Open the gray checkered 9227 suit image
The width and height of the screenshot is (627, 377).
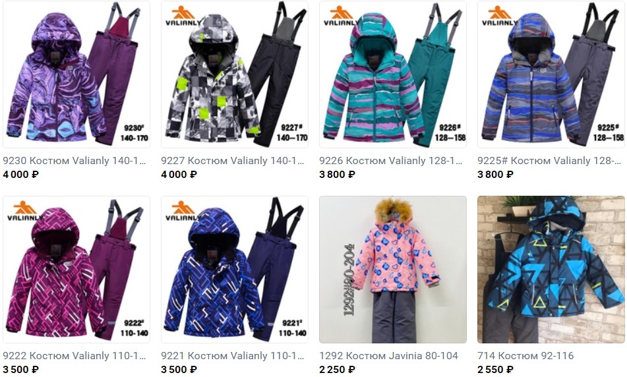(235, 74)
